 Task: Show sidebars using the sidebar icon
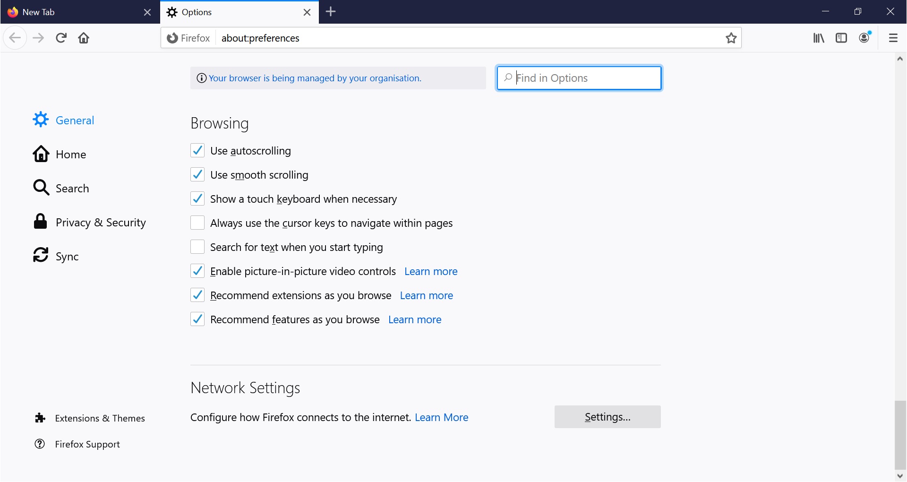click(x=841, y=38)
